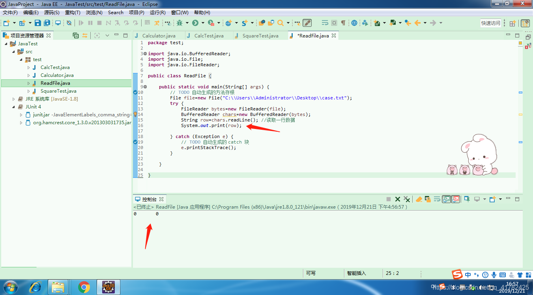Toggle Show Console on Standard Out change

pos(447,199)
